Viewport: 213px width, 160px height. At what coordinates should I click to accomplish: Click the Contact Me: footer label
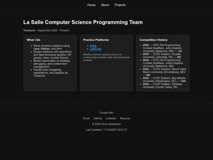(x=106, y=113)
